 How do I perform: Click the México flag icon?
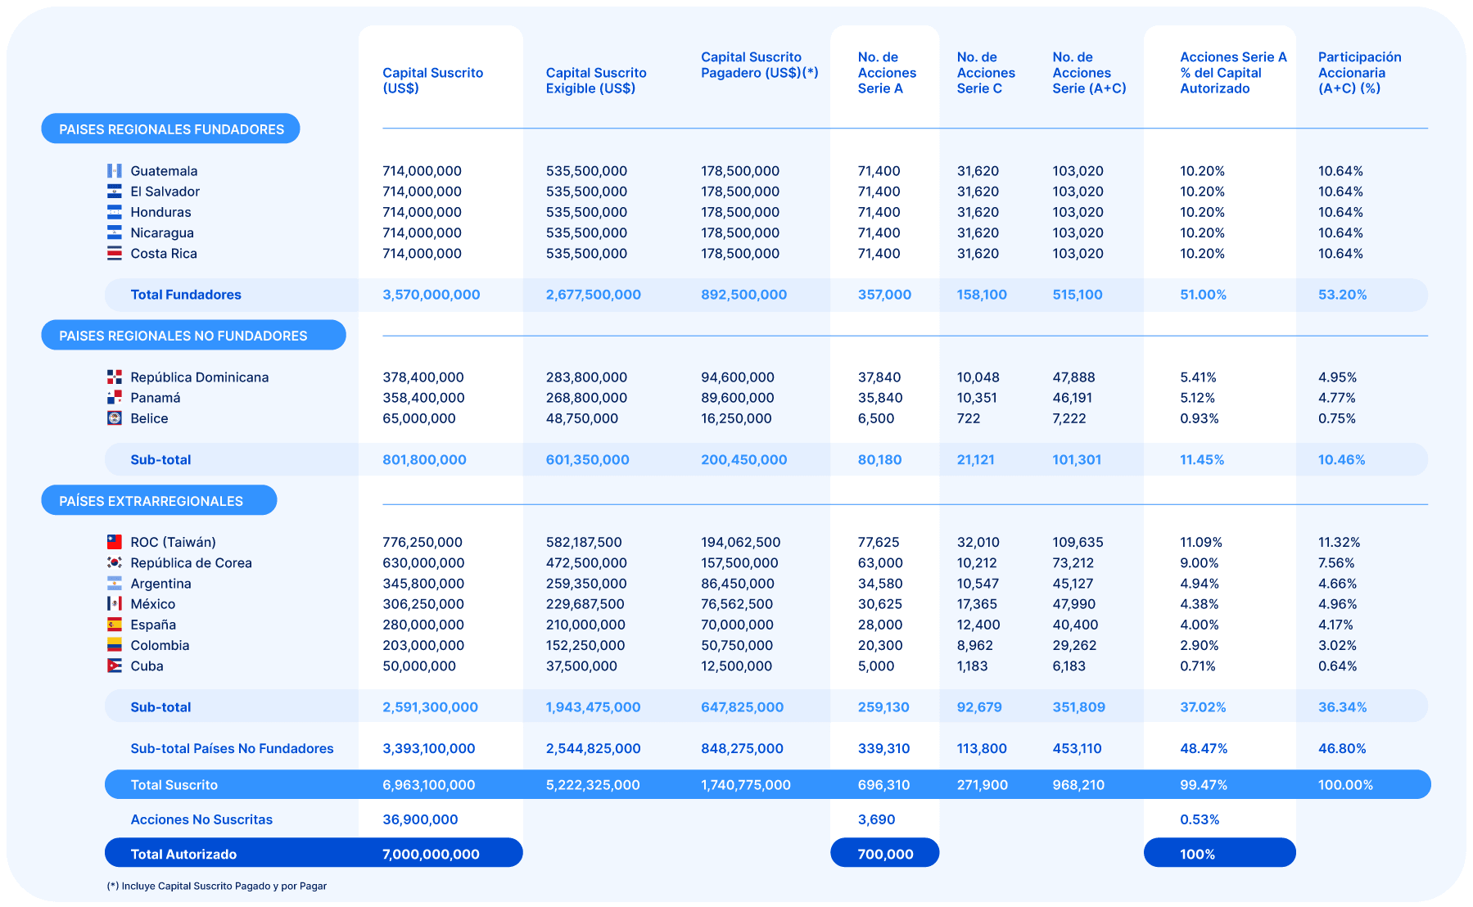(x=114, y=604)
